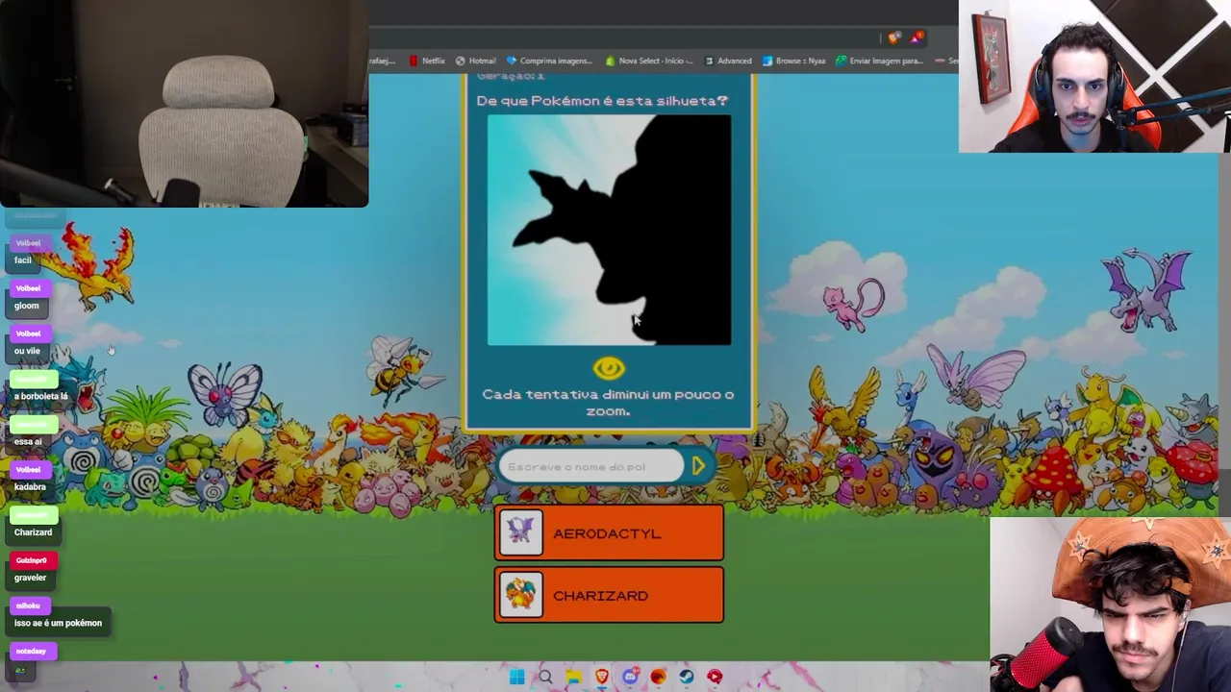The height and width of the screenshot is (692, 1231).
Task: Click the 'De que Pokémon é esta silhueta?' heading
Action: [x=602, y=101]
